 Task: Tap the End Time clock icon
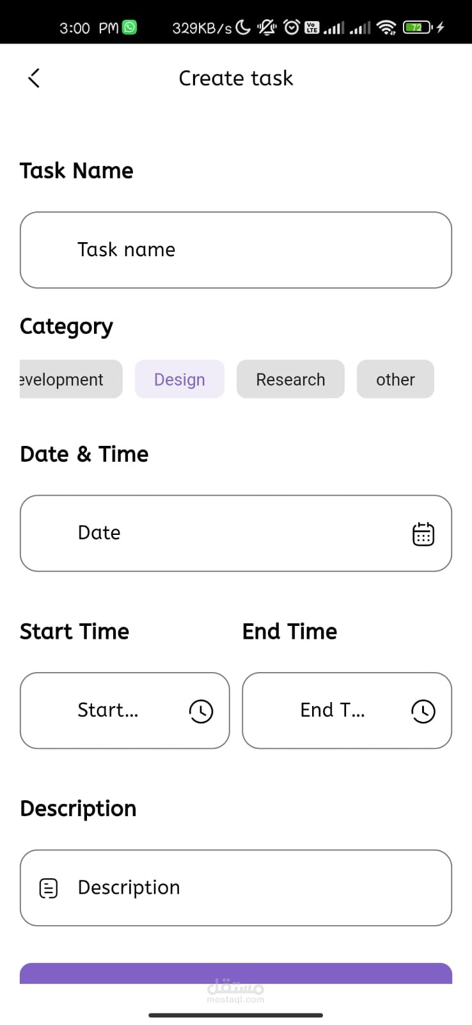coord(423,711)
